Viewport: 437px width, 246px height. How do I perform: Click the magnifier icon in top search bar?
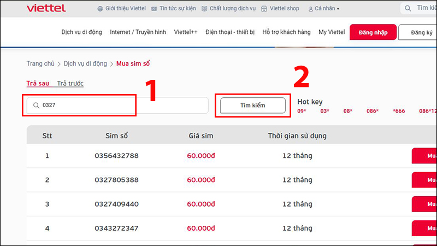point(409,8)
